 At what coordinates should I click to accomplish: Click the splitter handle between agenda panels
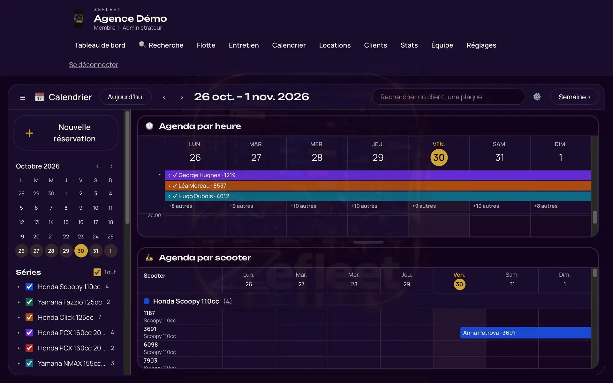(x=368, y=242)
